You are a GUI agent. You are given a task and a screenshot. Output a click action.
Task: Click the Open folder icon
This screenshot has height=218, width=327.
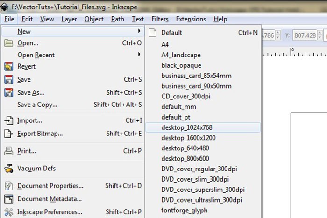[8, 43]
